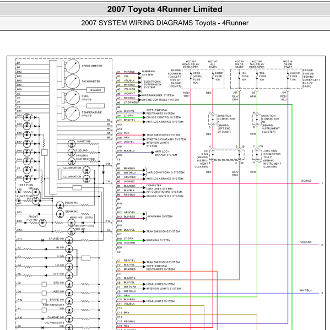Image resolution: width=330 pixels, height=330 pixels.
Task: Select the fuel gauge symbol
Action: 73,98
